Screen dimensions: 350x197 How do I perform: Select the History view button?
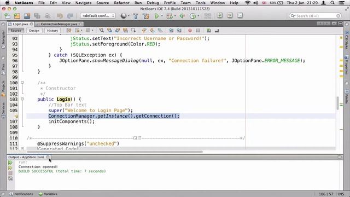tap(52, 31)
